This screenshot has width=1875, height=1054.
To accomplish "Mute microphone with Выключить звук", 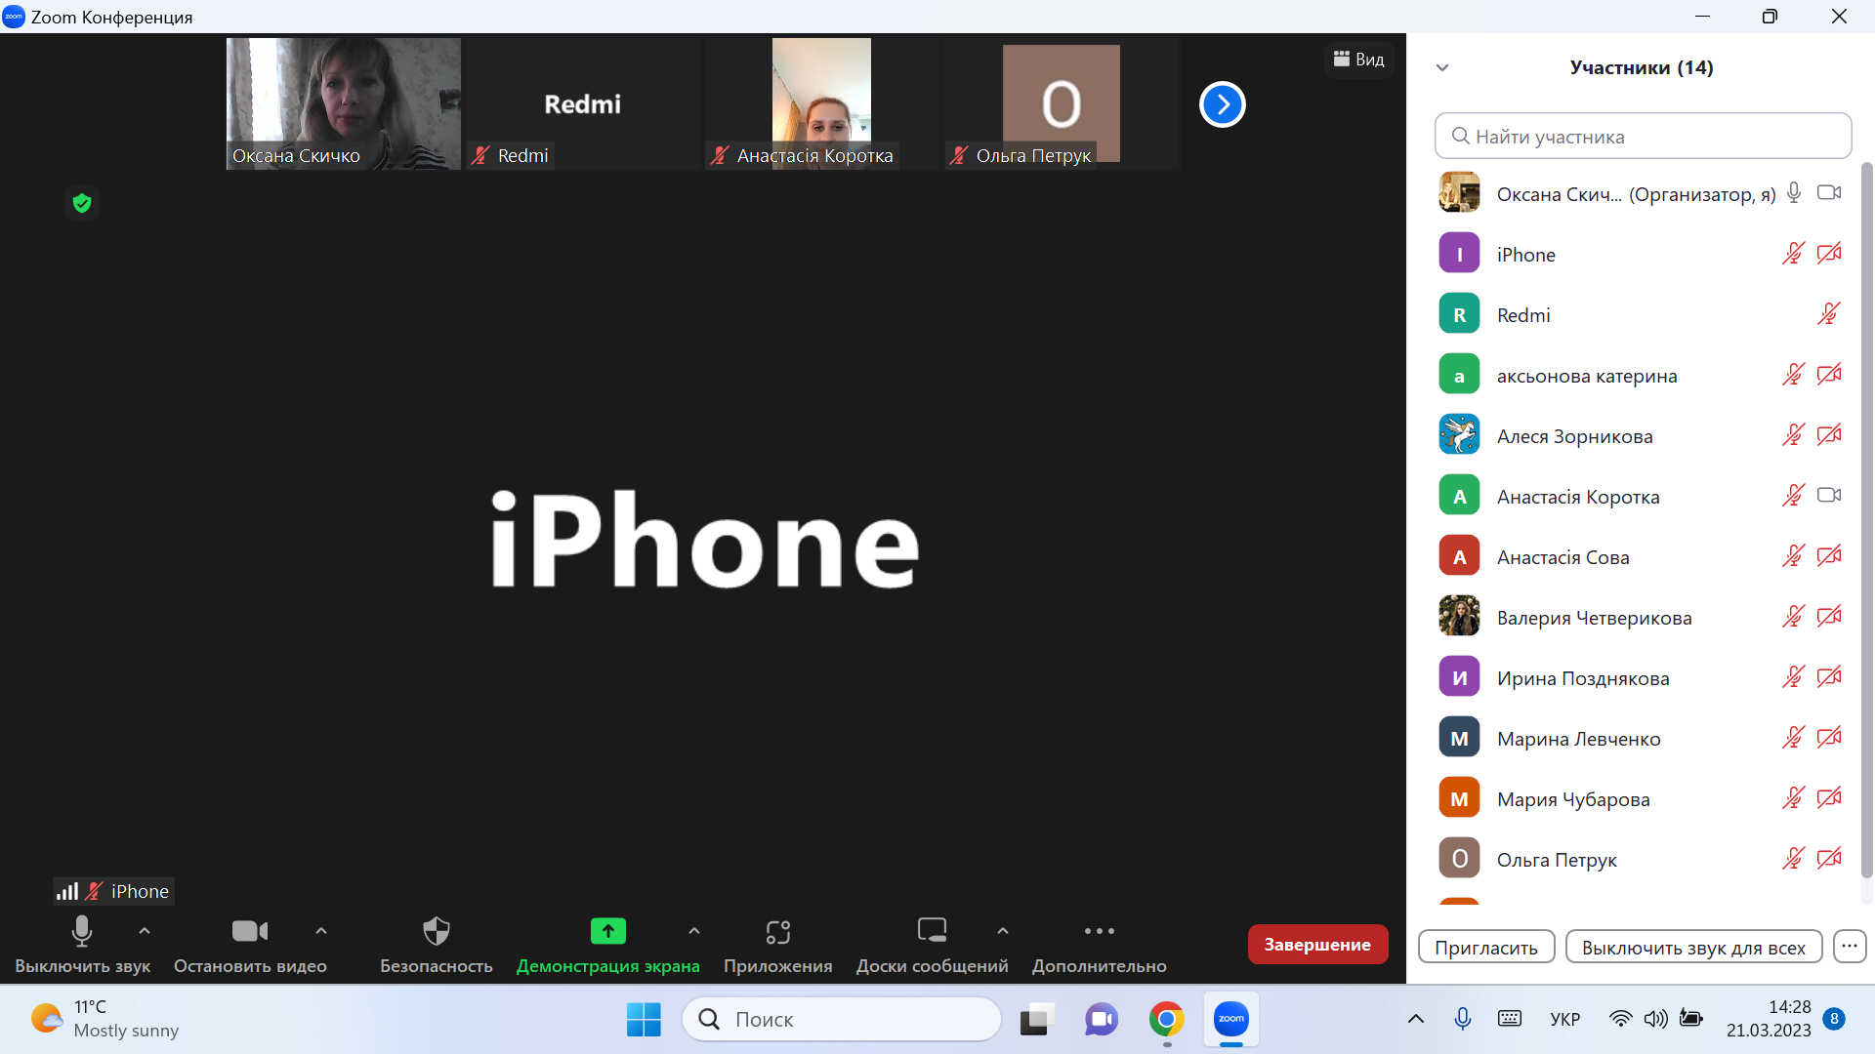I will (82, 944).
